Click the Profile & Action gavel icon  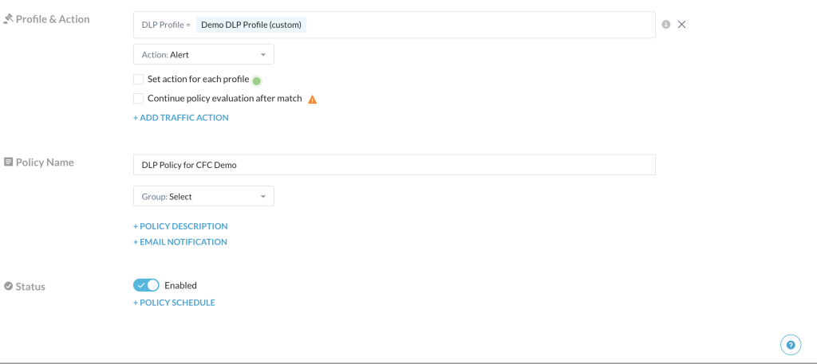click(8, 19)
